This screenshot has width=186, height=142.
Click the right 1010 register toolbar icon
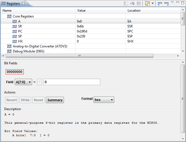166,4
